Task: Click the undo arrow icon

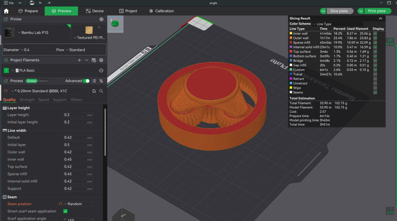Action: [x=40, y=3]
